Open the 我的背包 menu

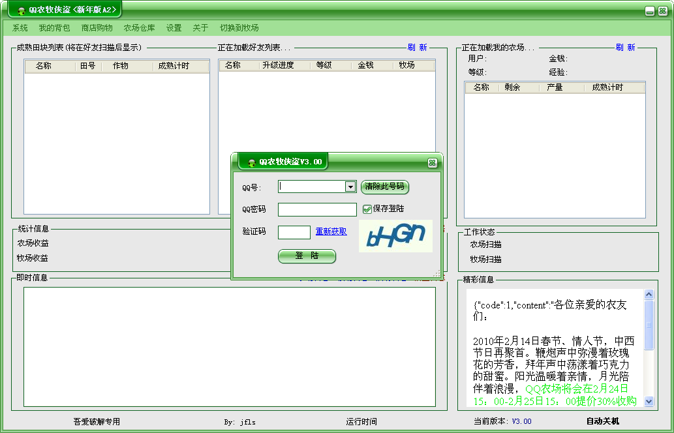(x=54, y=28)
